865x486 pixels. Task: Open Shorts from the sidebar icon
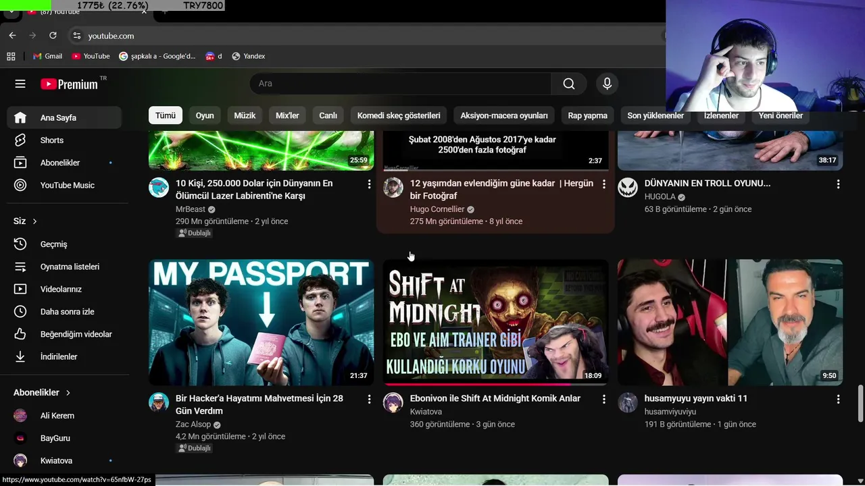click(20, 140)
